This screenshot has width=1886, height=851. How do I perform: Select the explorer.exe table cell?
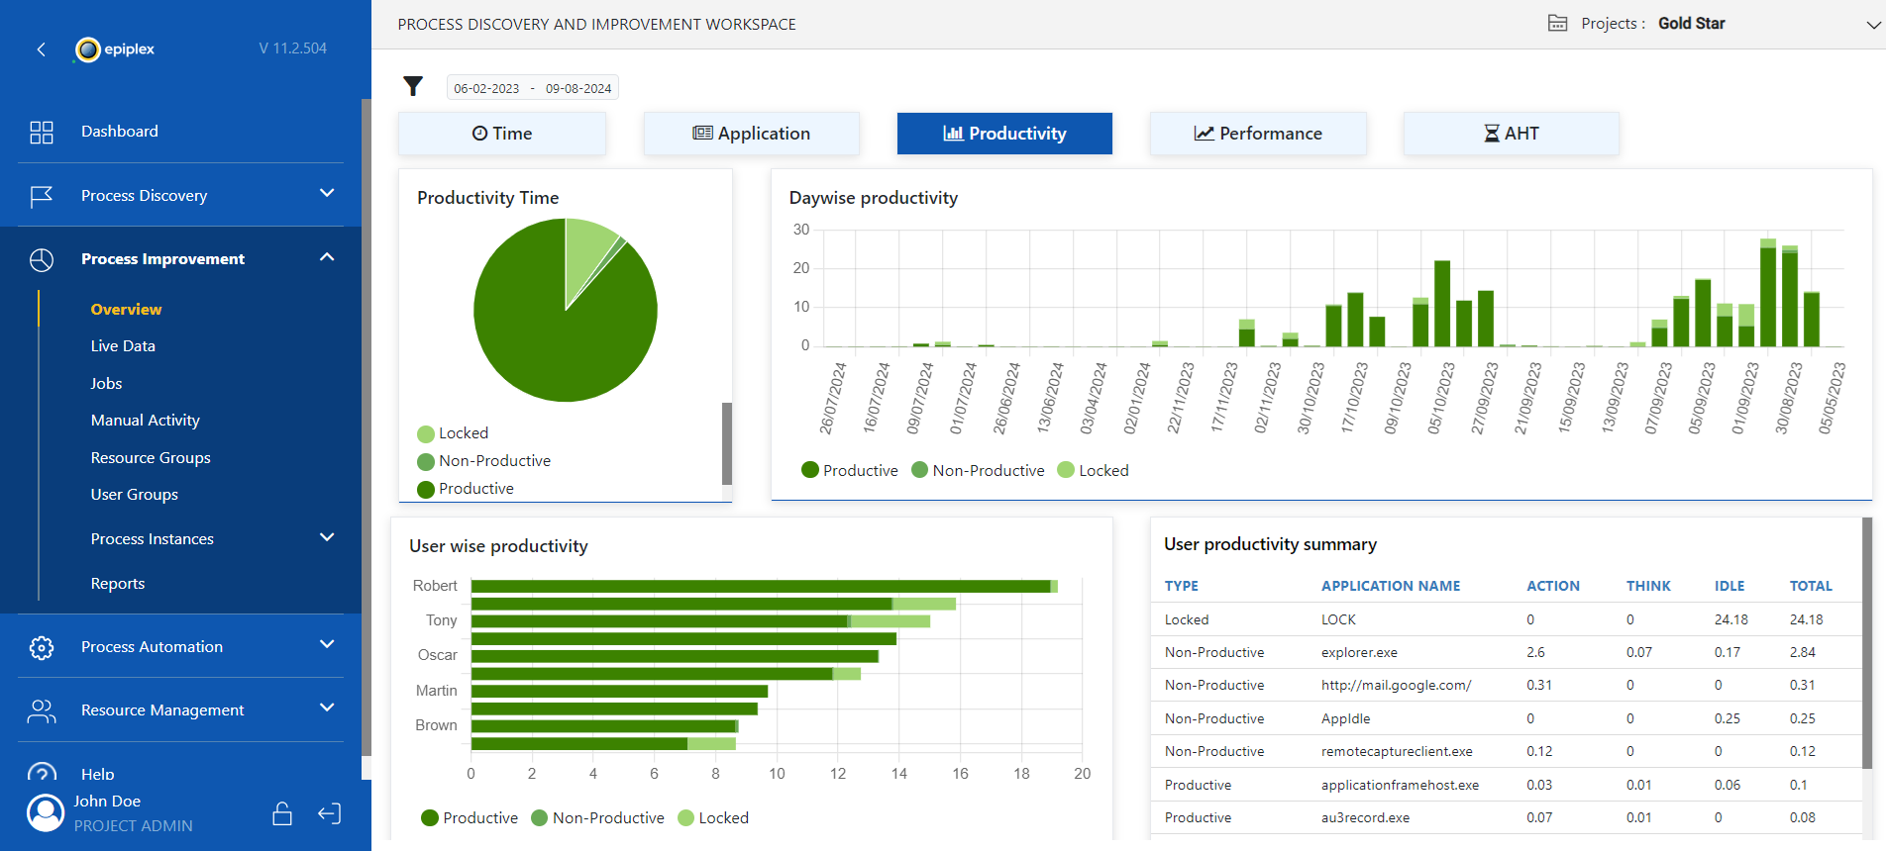[1359, 652]
